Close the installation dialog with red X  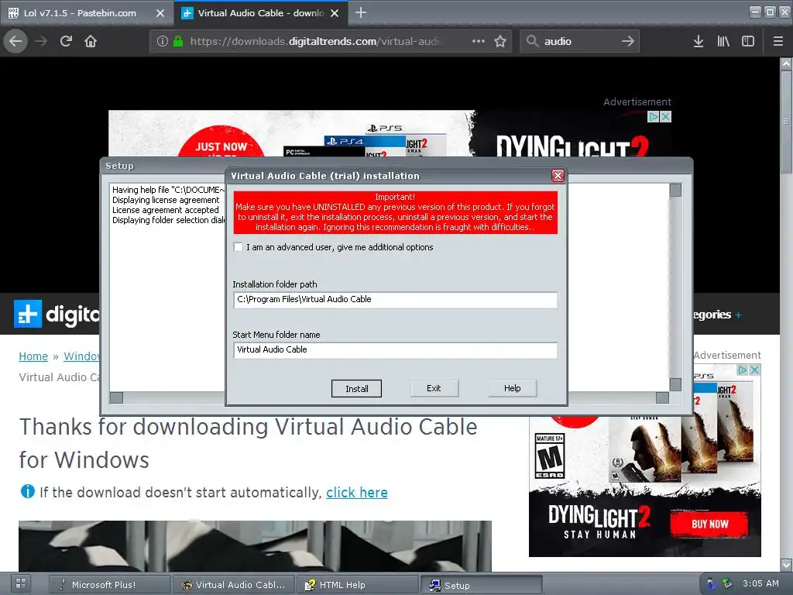pyautogui.click(x=558, y=176)
